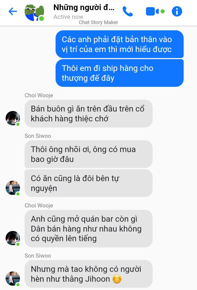
Task: Select blue message Các anh phải đặt bản thân
Action: (120, 44)
